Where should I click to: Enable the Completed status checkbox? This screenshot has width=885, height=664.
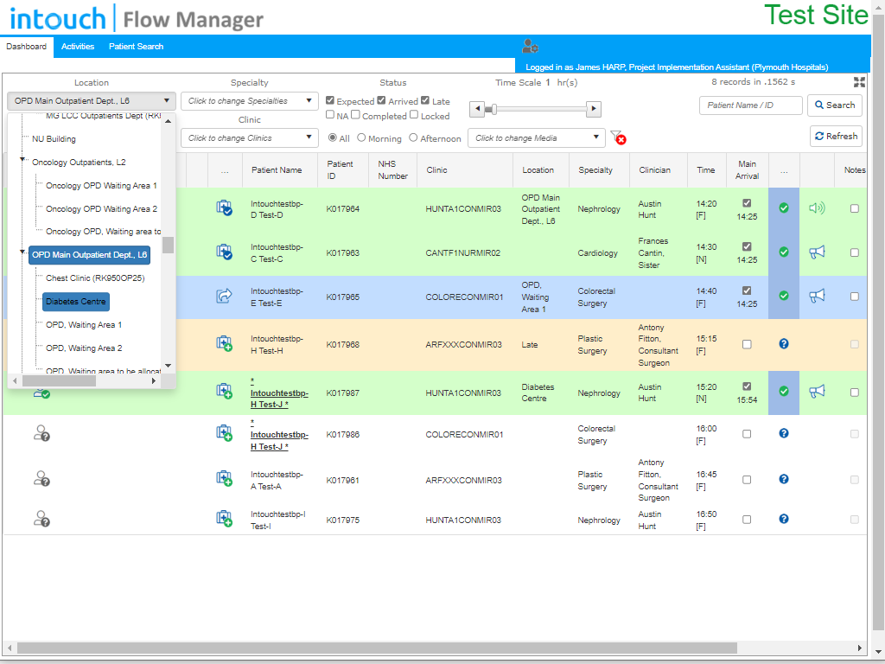[355, 115]
